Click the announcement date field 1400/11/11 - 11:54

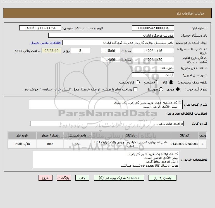coord(40,28)
